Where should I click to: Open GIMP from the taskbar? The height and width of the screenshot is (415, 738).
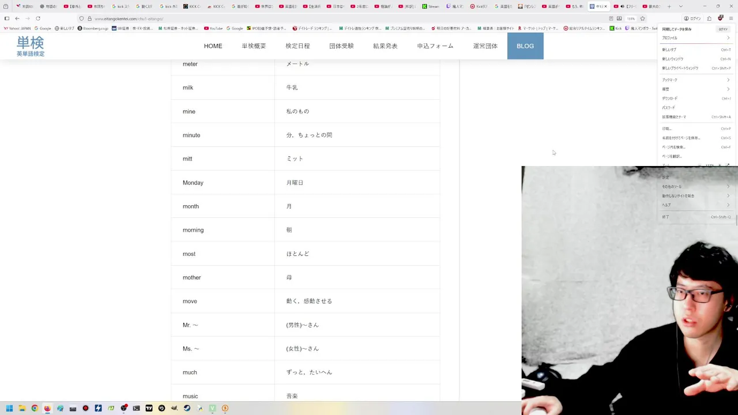click(x=174, y=408)
